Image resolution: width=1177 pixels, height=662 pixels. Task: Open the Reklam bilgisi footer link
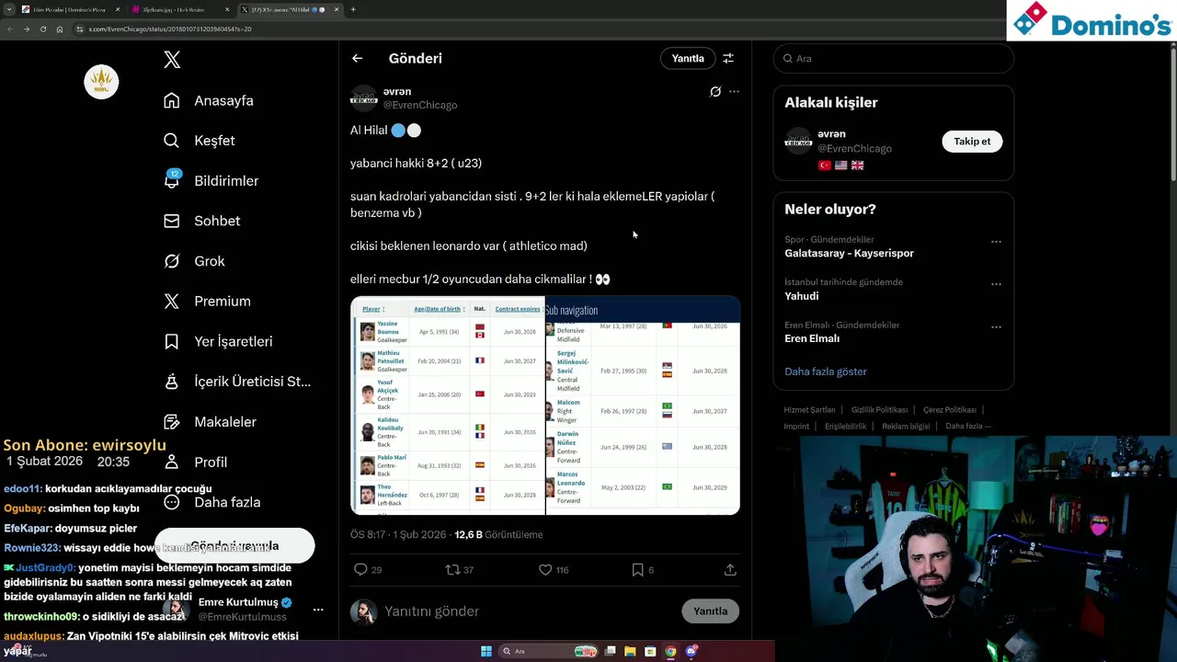[906, 427]
